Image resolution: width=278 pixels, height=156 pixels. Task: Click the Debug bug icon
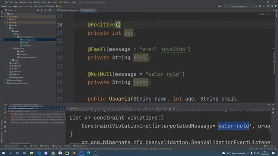256,6
